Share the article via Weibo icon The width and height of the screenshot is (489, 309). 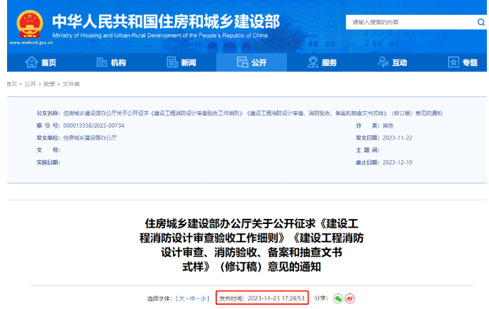349,298
